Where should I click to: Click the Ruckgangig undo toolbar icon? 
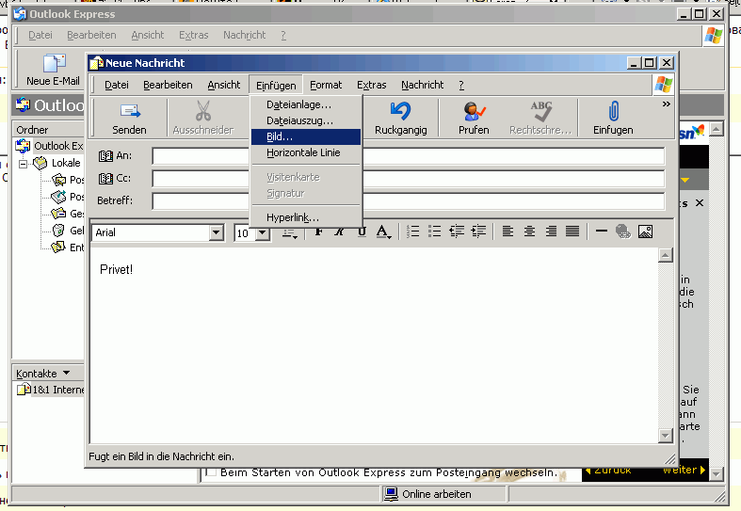401,111
